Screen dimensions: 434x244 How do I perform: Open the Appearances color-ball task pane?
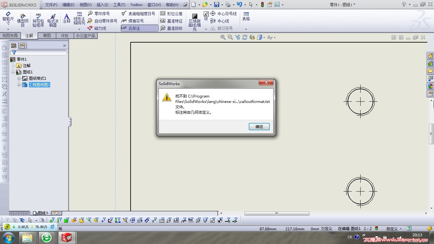431,86
